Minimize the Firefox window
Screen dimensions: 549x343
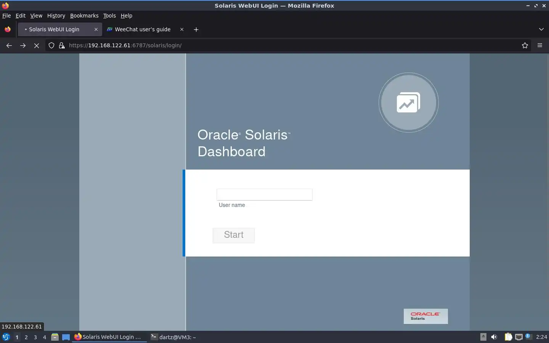[528, 6]
